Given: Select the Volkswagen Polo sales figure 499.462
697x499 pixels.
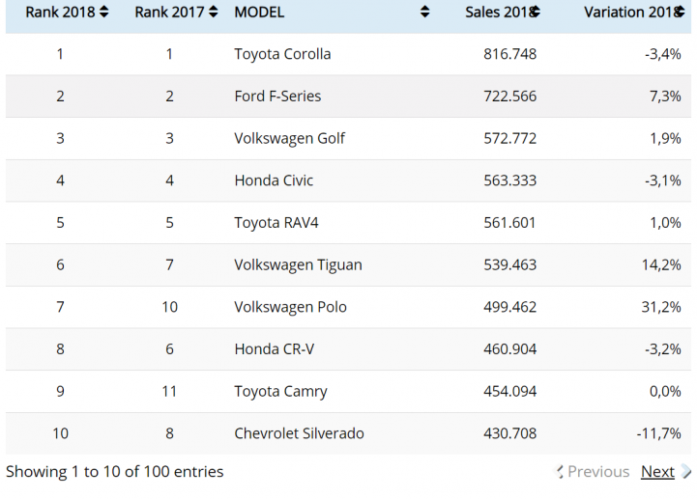Looking at the screenshot, I should click(x=509, y=307).
